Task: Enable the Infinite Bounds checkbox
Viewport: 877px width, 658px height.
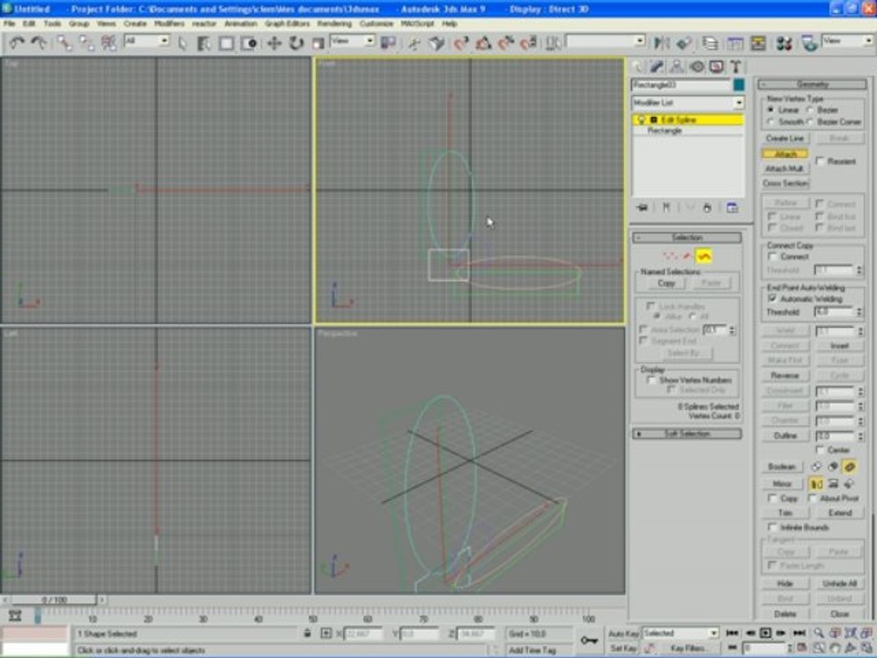Action: point(773,527)
